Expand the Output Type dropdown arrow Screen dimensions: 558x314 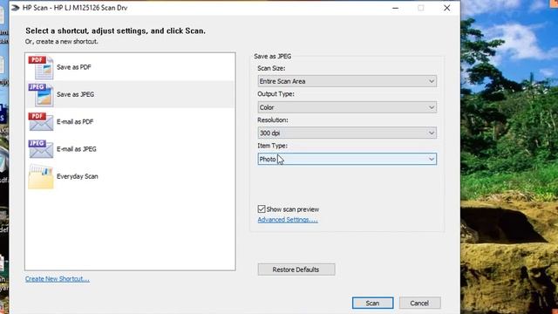pos(432,107)
